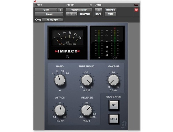
Task: Click the small dark indicator above the red target button
Action: click(136, 5)
